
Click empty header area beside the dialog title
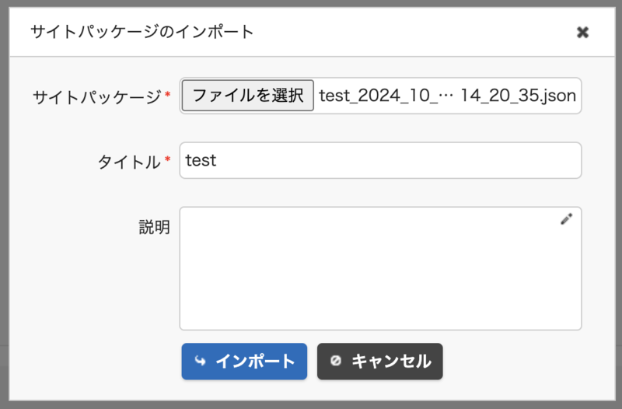(x=412, y=32)
